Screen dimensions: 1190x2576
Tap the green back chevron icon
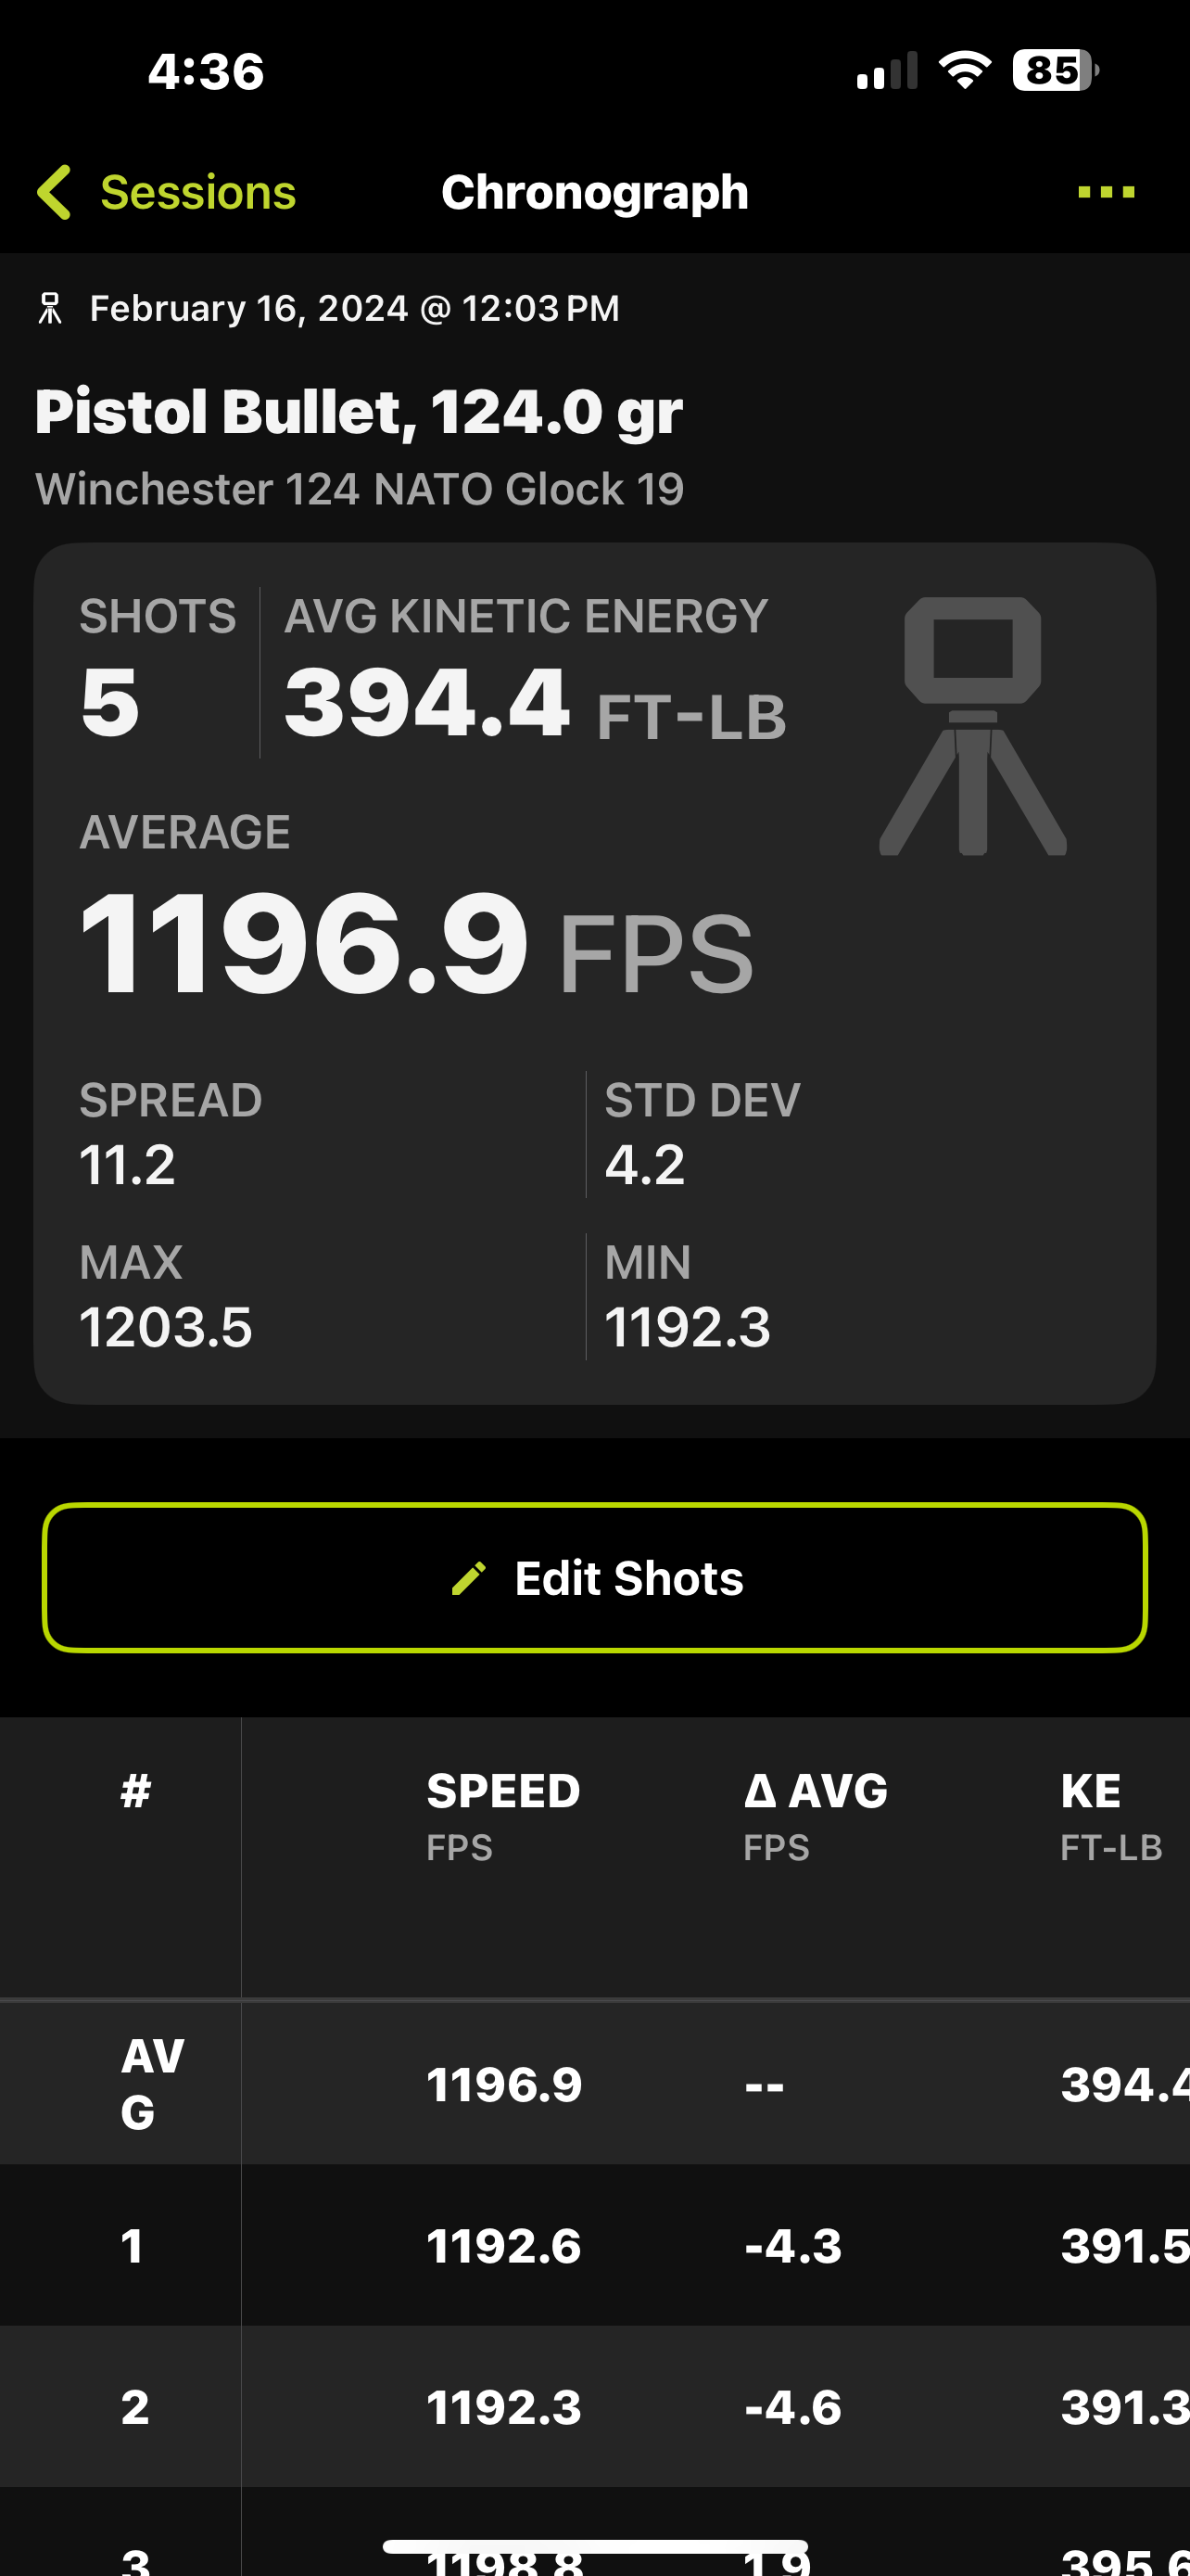55,192
